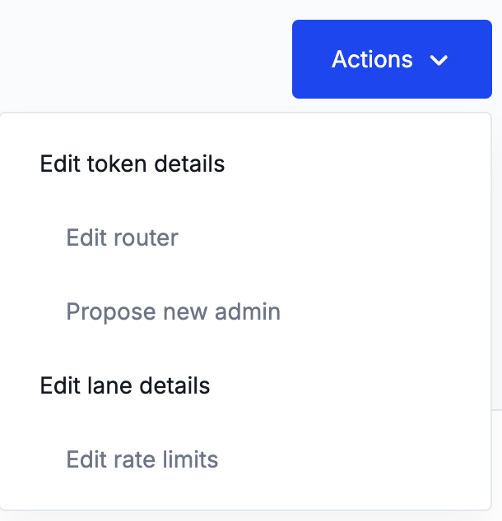Screen dimensions: 502x521
Task: Click the Propose new admin list item
Action: click(x=173, y=312)
